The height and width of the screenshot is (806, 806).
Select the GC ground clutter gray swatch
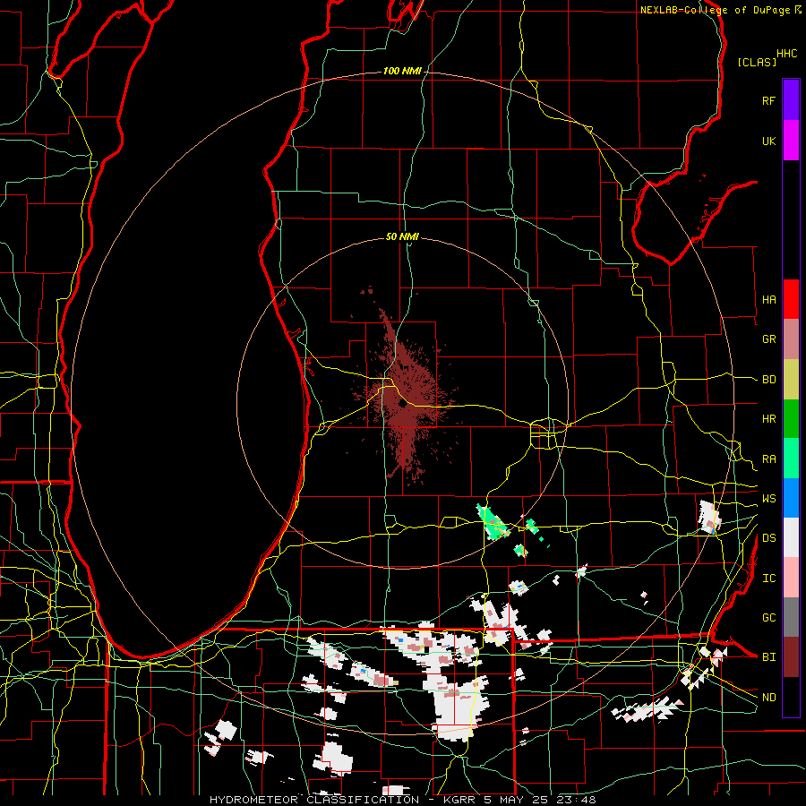click(x=791, y=617)
